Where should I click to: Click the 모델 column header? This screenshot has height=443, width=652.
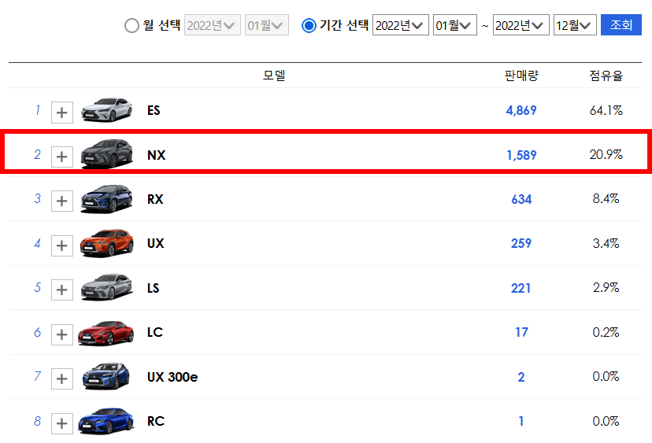[274, 76]
